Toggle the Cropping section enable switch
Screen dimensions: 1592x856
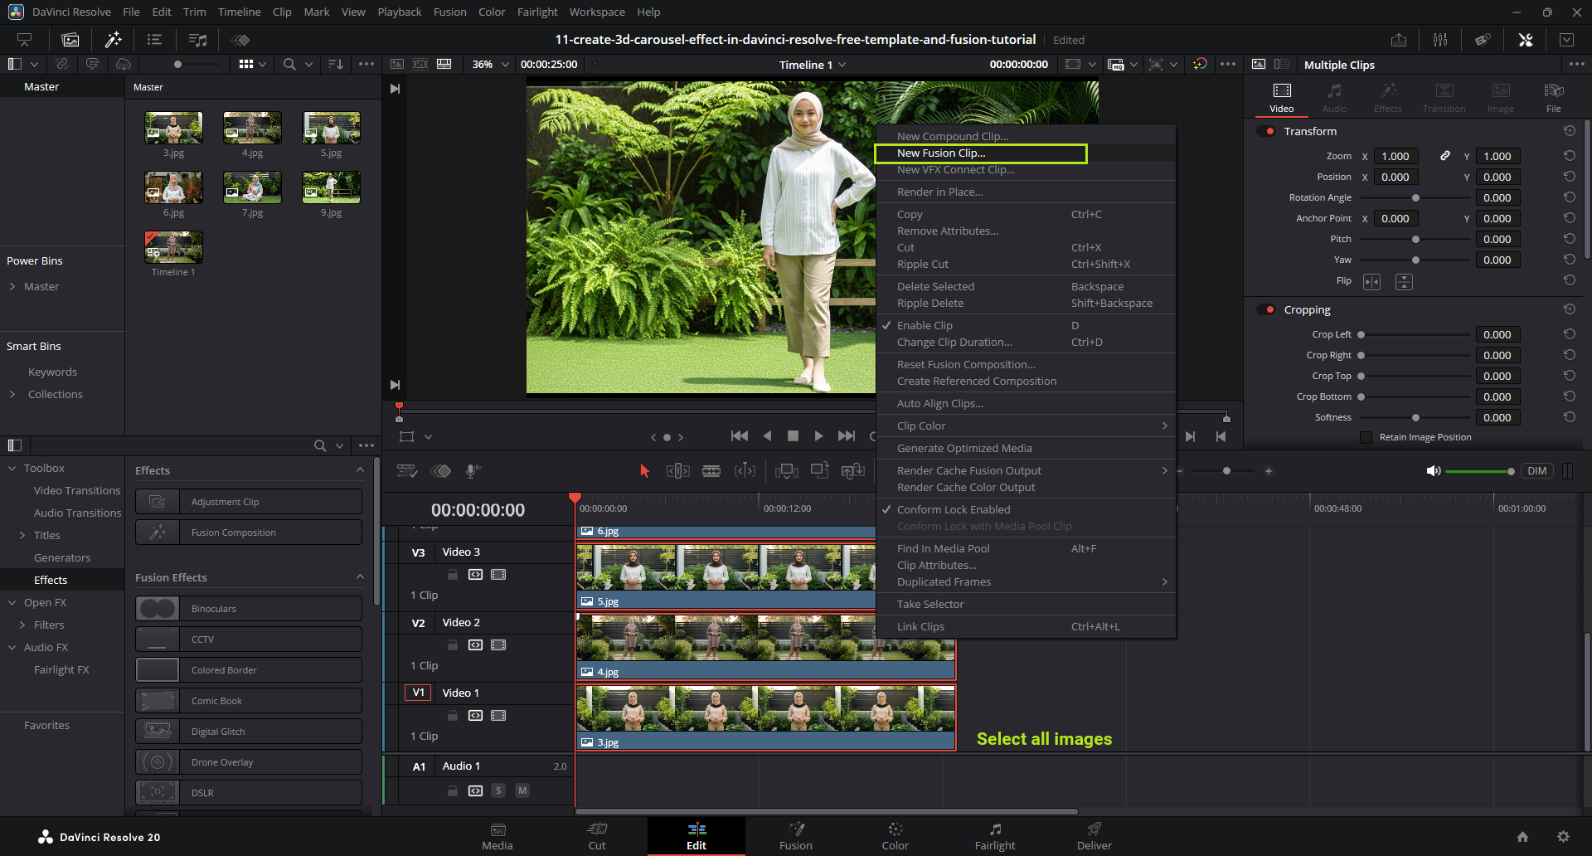click(1266, 309)
